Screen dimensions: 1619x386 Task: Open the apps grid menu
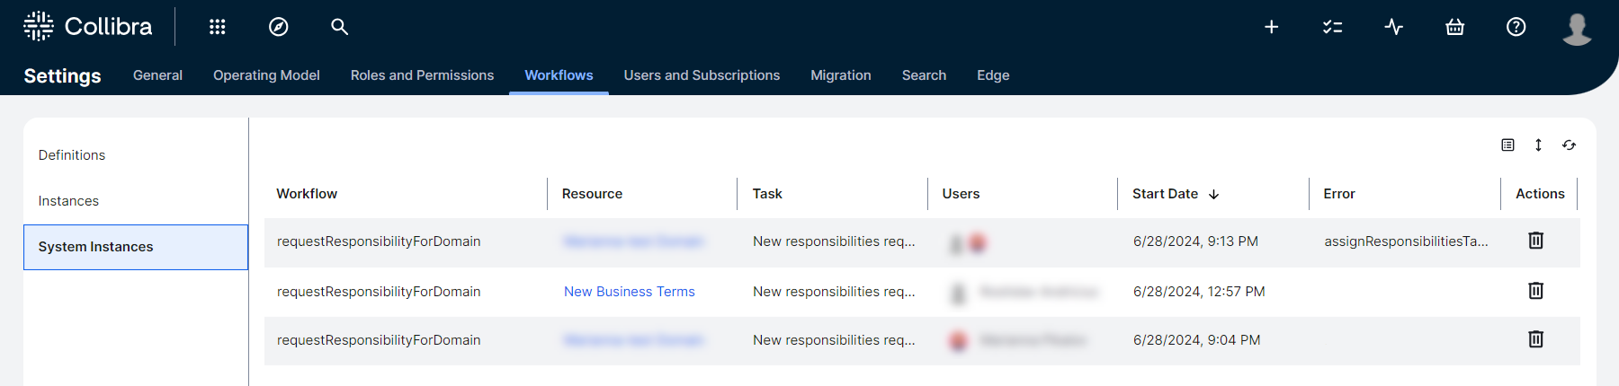(x=217, y=27)
